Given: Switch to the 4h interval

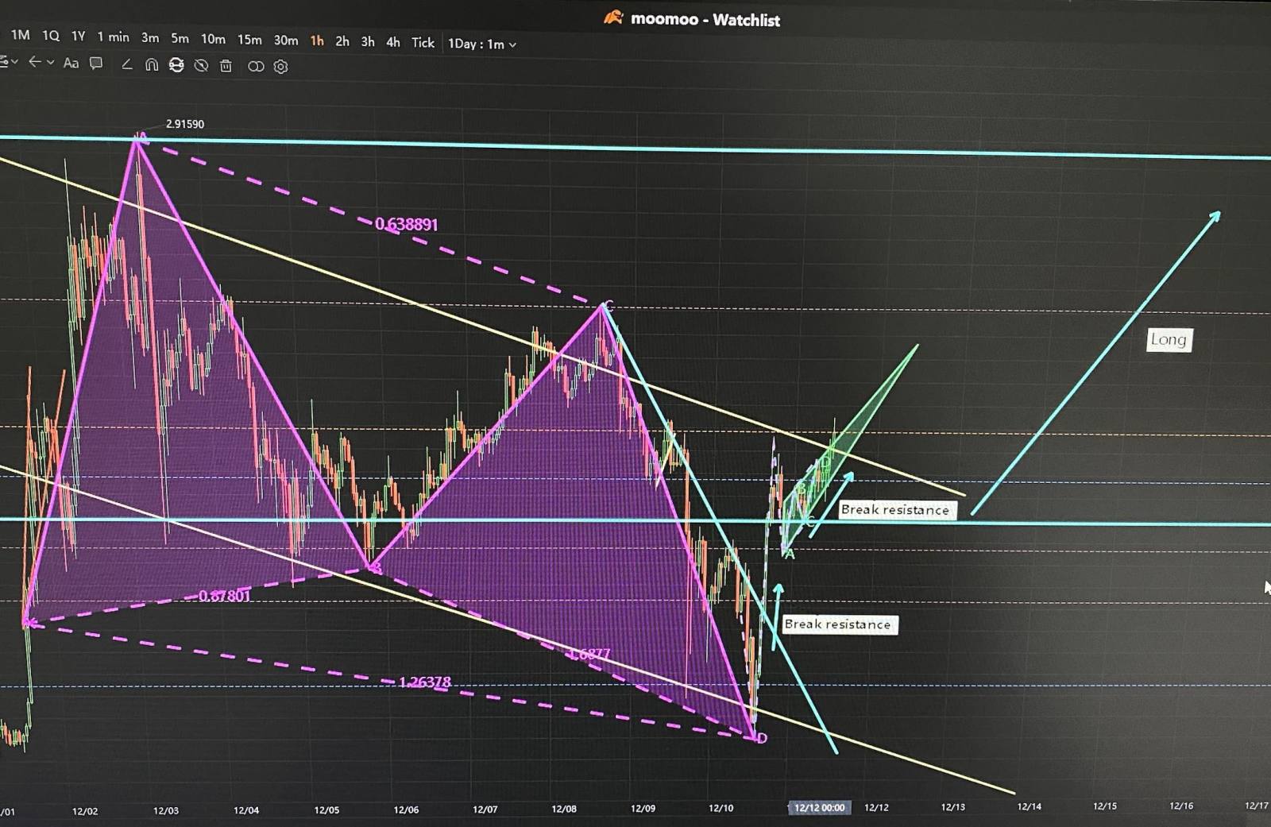Looking at the screenshot, I should pos(393,42).
